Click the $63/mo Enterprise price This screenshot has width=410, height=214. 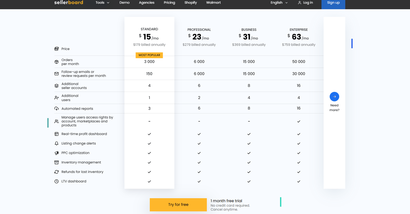coord(298,37)
